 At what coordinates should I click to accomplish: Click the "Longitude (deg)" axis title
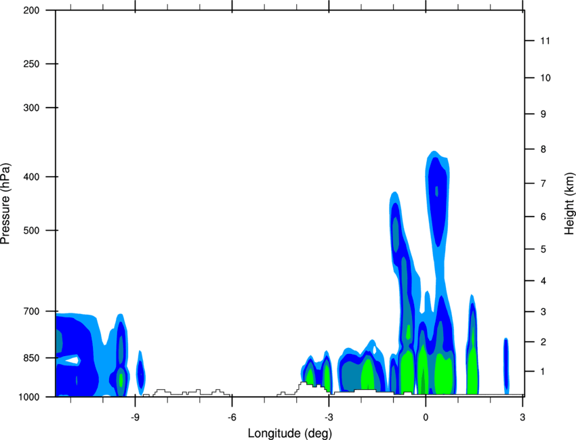[290, 433]
